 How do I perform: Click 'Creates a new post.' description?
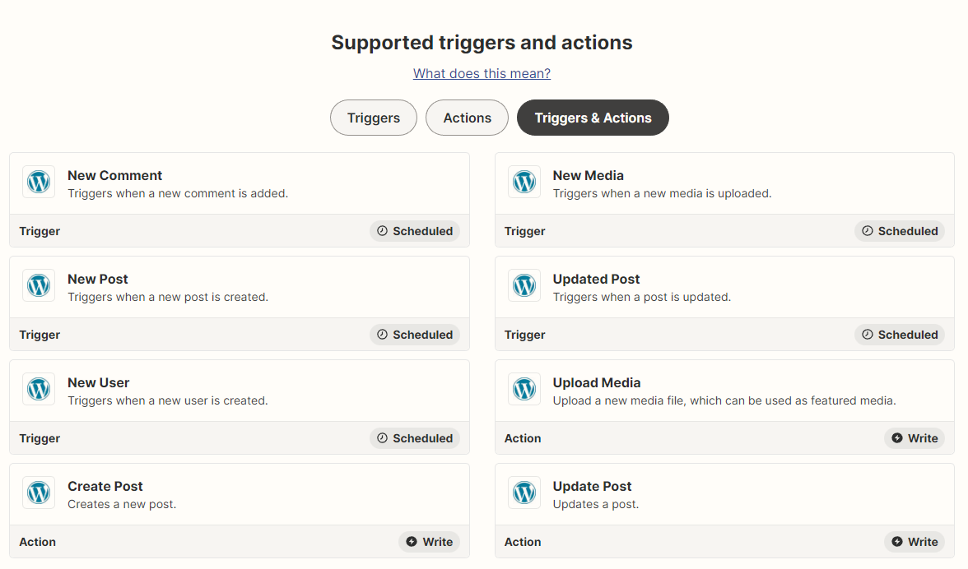coord(122,504)
